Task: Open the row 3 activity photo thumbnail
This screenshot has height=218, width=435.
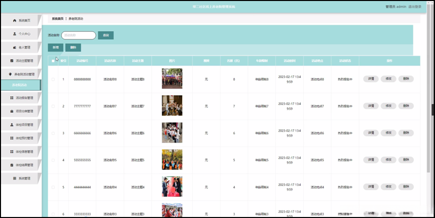Action: (172, 133)
